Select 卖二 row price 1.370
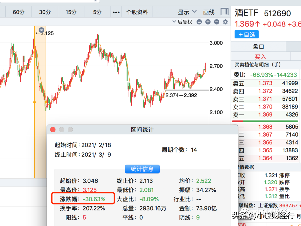 [265, 107]
